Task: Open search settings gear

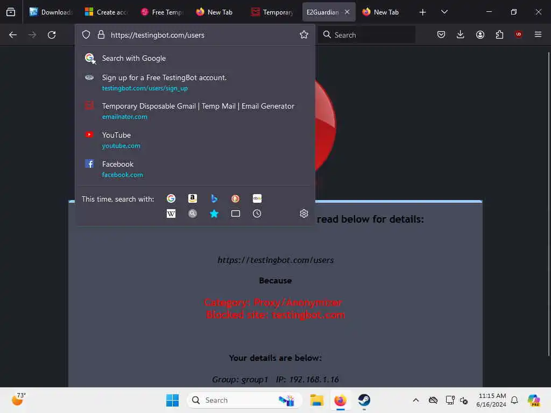Action: point(304,213)
